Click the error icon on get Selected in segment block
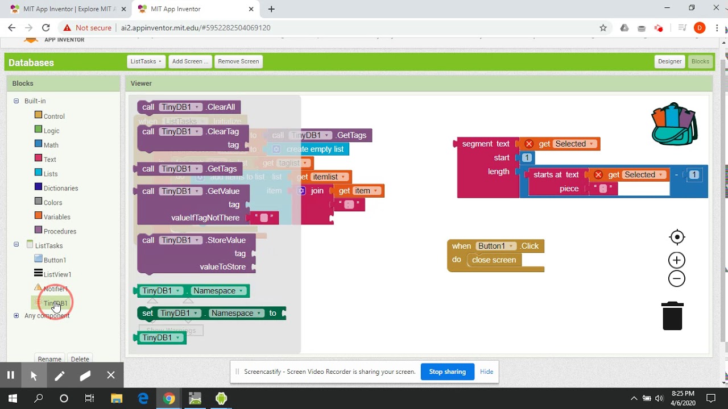 pos(529,144)
